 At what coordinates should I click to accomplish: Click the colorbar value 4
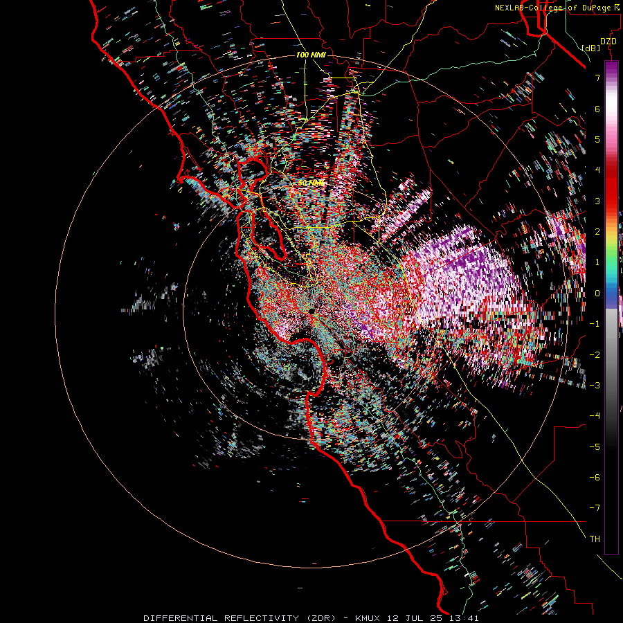tap(597, 170)
